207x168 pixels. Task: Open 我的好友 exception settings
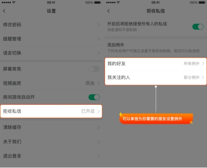(156, 64)
